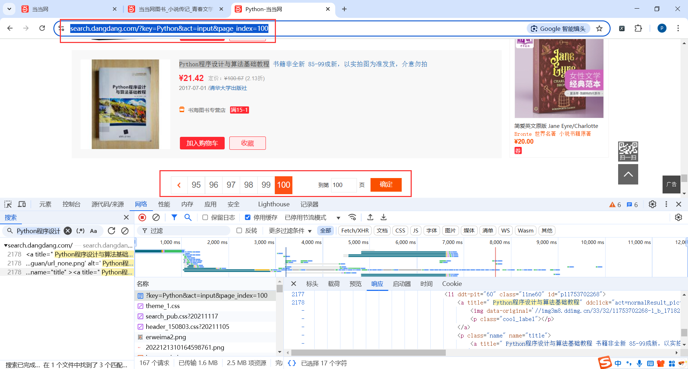Open the 源代码/来源 tab
Screen dimensions: 688x369
point(107,204)
